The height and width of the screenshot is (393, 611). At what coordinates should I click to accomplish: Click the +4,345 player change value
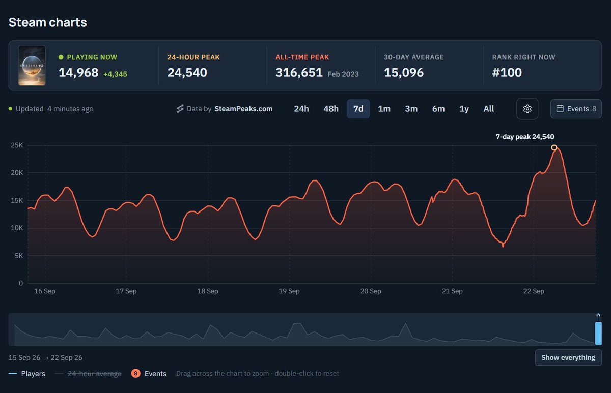tap(115, 74)
